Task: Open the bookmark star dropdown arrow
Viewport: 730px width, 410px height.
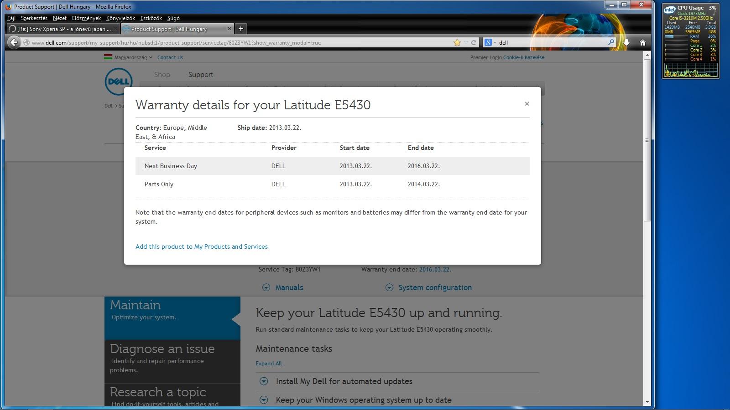Action: click(x=466, y=42)
